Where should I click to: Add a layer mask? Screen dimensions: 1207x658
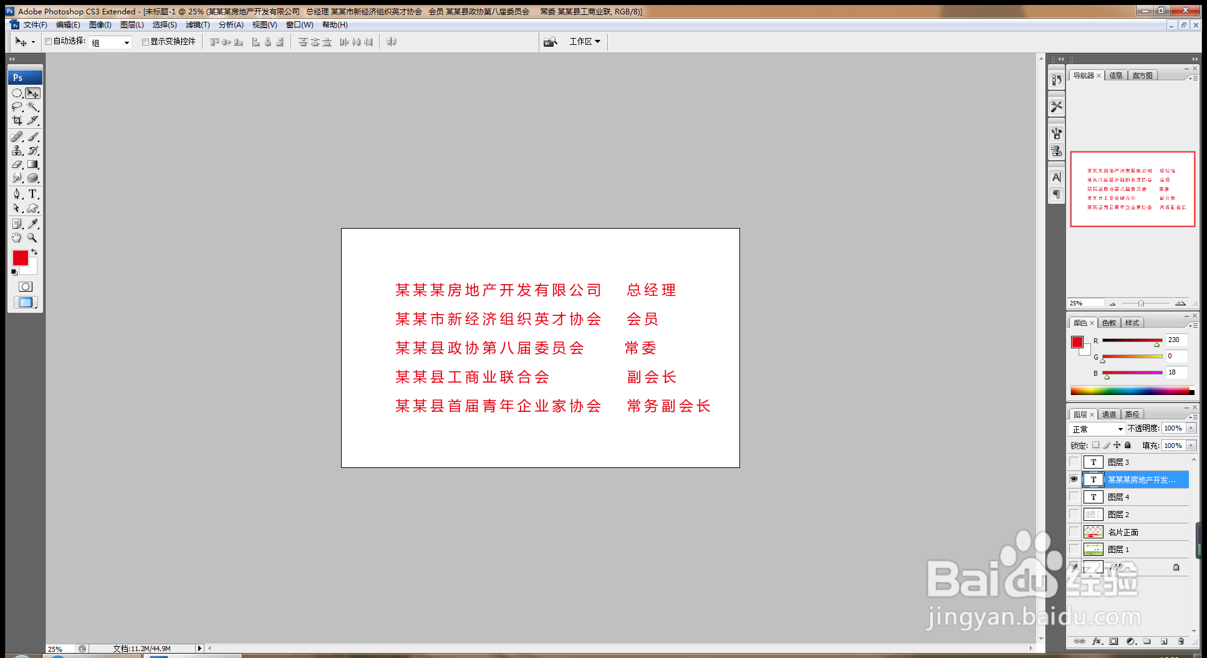(x=1113, y=641)
